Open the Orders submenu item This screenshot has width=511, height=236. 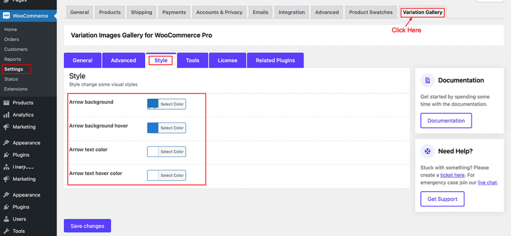(11, 39)
